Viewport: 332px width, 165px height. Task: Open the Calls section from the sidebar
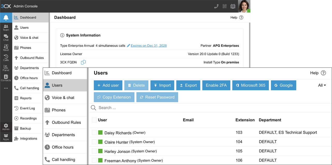[6, 58]
